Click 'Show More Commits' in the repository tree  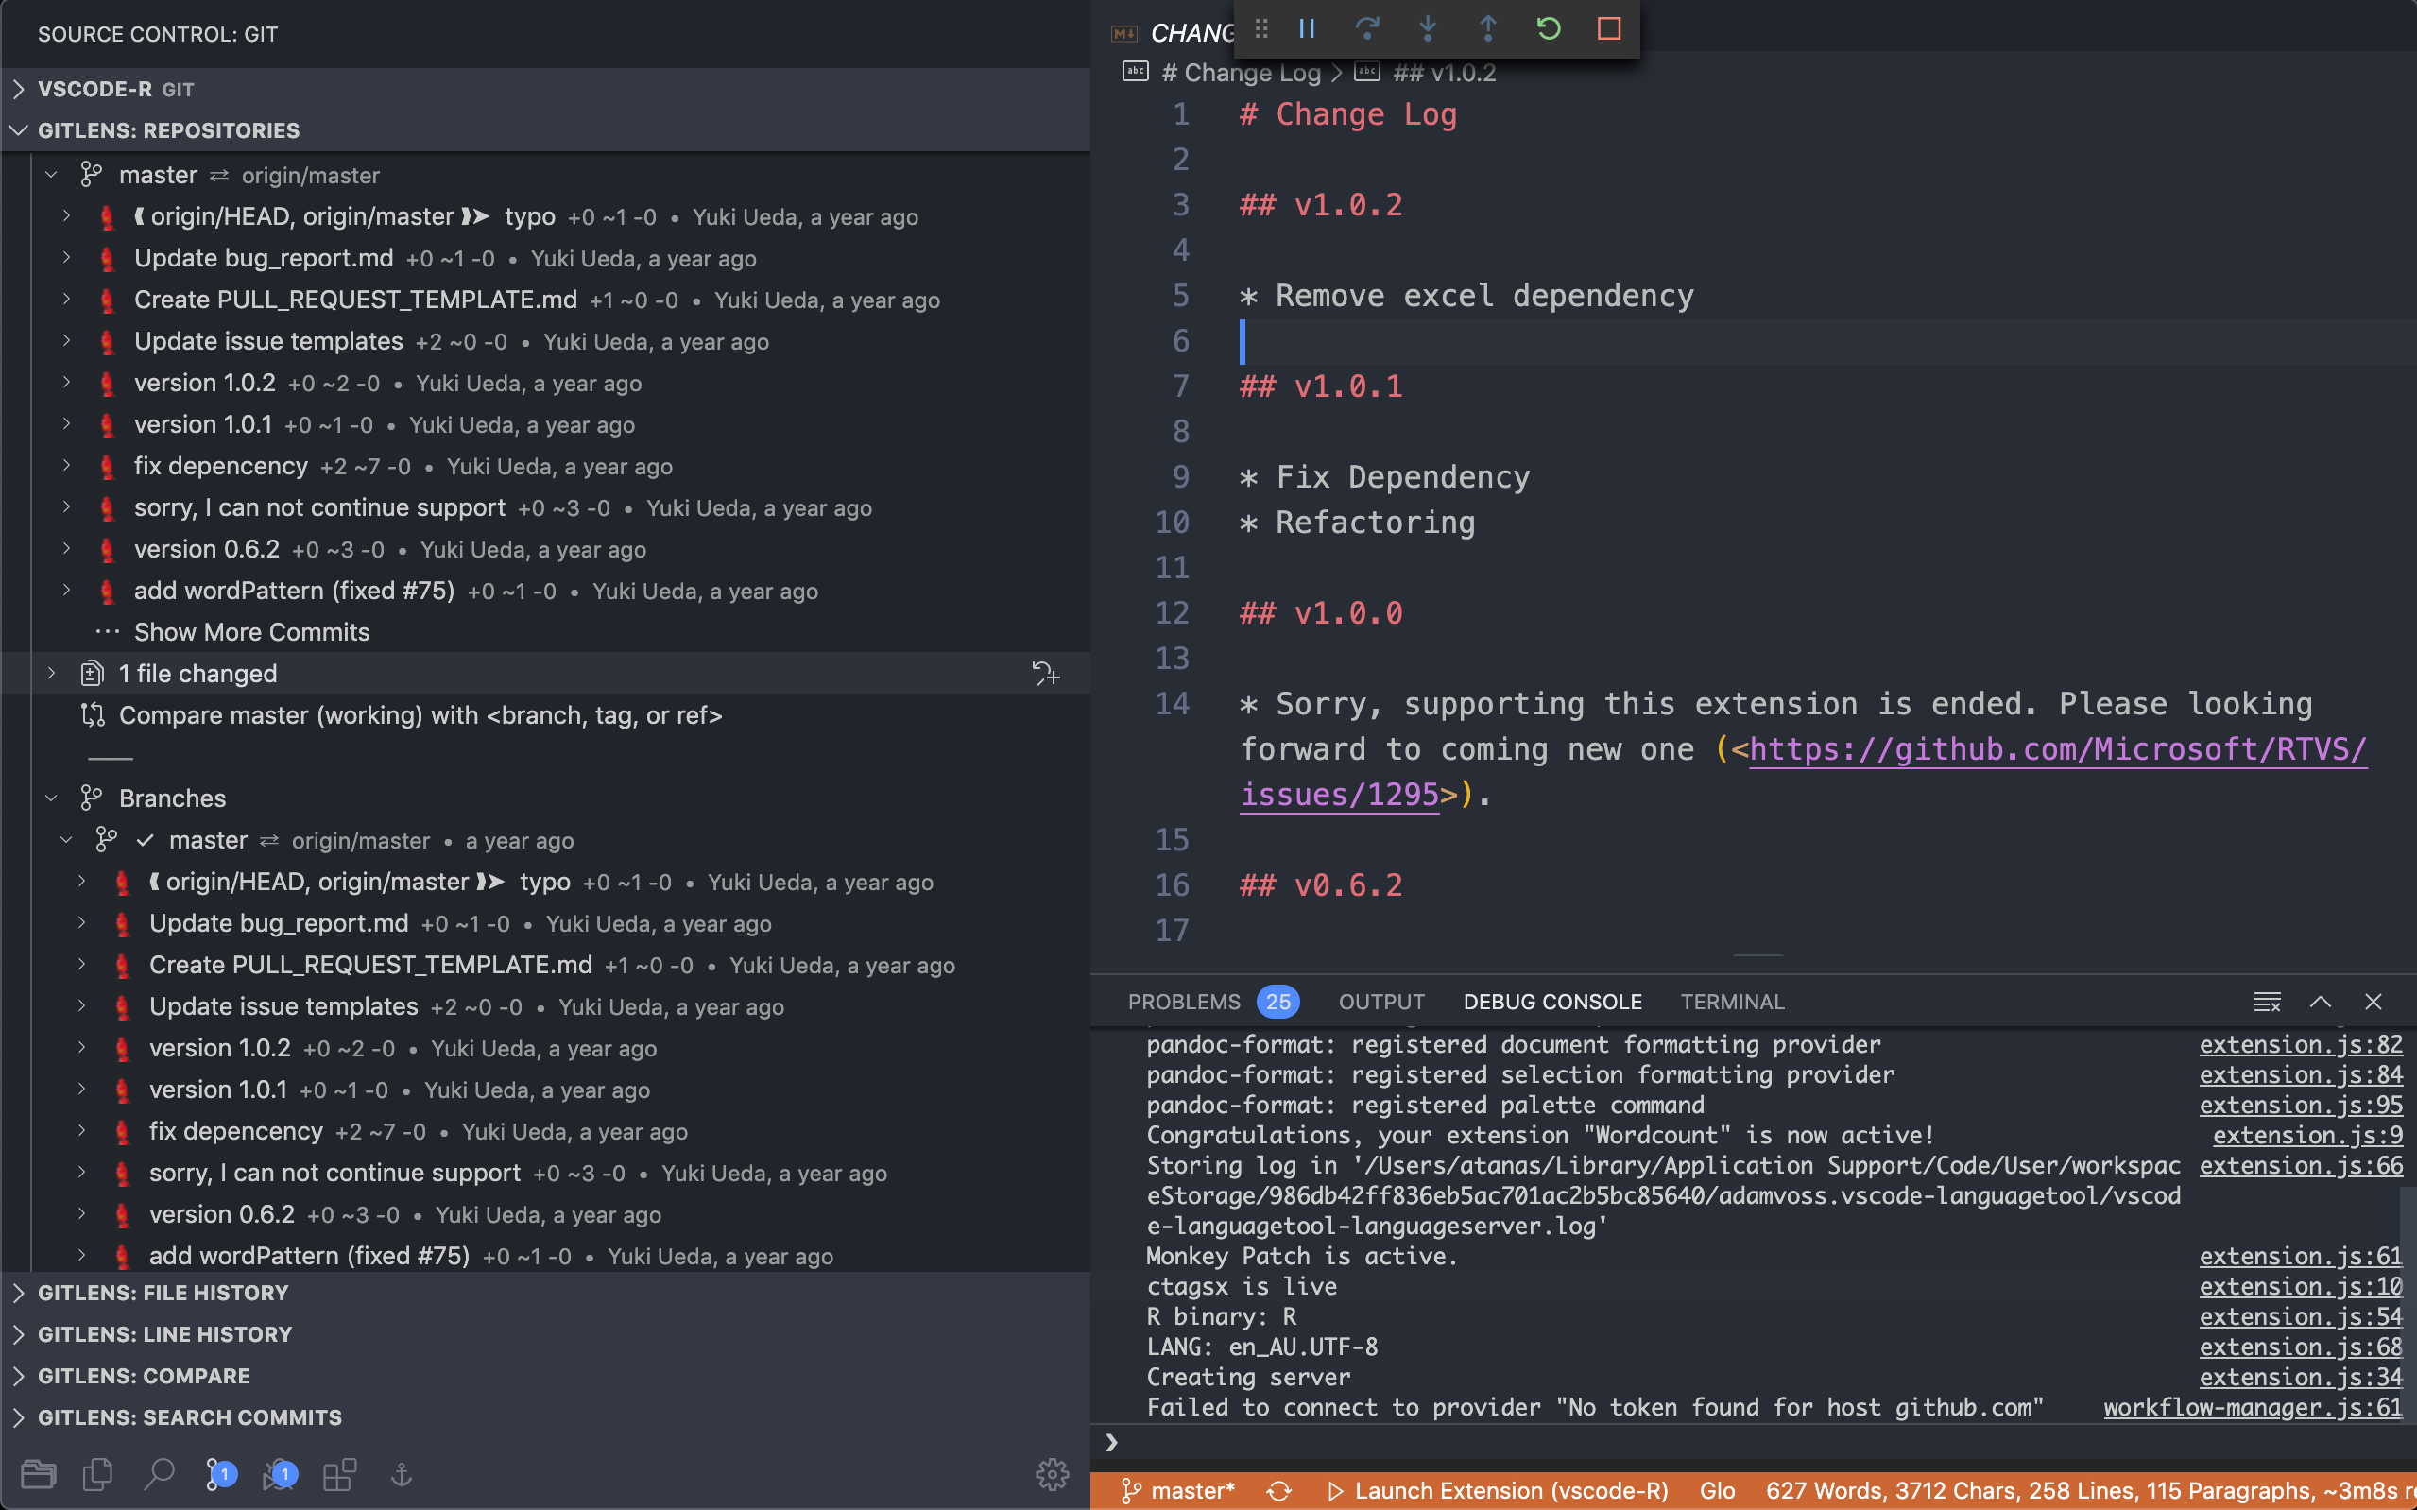pyautogui.click(x=250, y=631)
